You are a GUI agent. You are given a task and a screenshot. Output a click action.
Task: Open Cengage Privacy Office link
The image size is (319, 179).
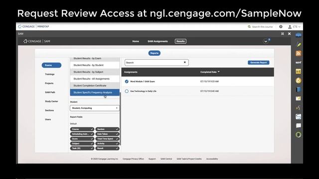click(x=133, y=159)
